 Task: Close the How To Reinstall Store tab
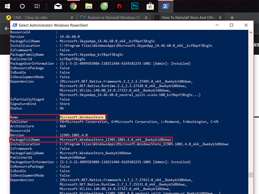(x=220, y=17)
